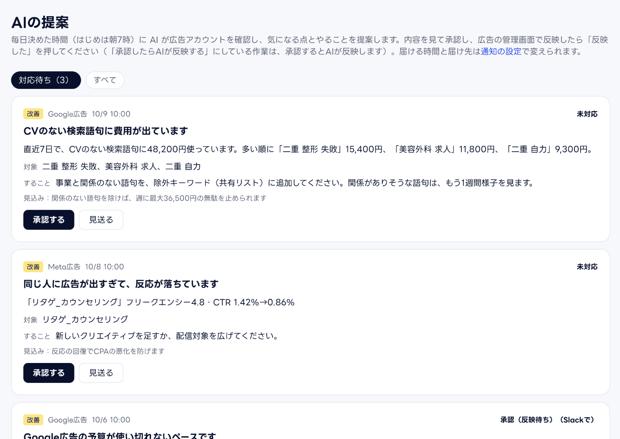Open the 通知の設定 link
This screenshot has width=620, height=439.
pyautogui.click(x=501, y=52)
